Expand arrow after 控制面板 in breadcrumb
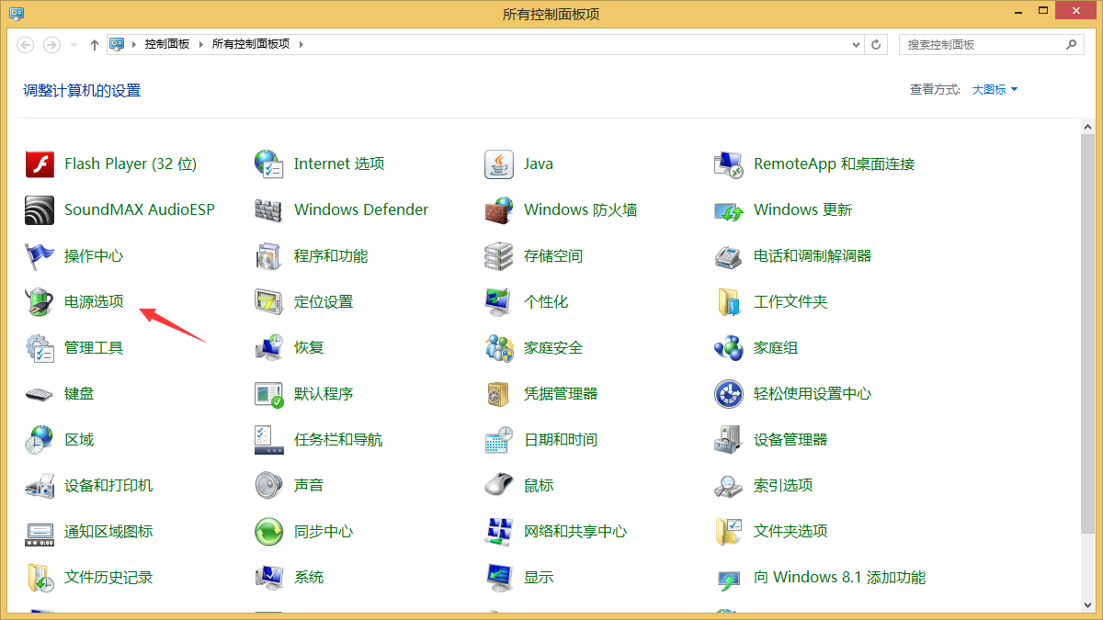 coord(199,44)
